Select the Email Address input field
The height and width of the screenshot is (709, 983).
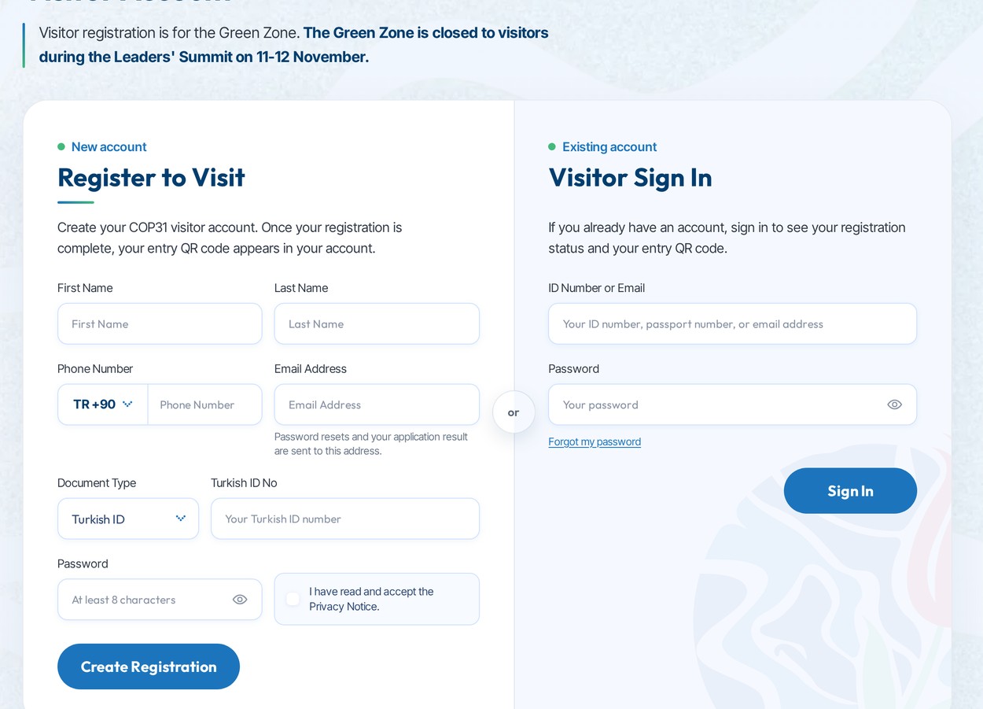(x=377, y=404)
